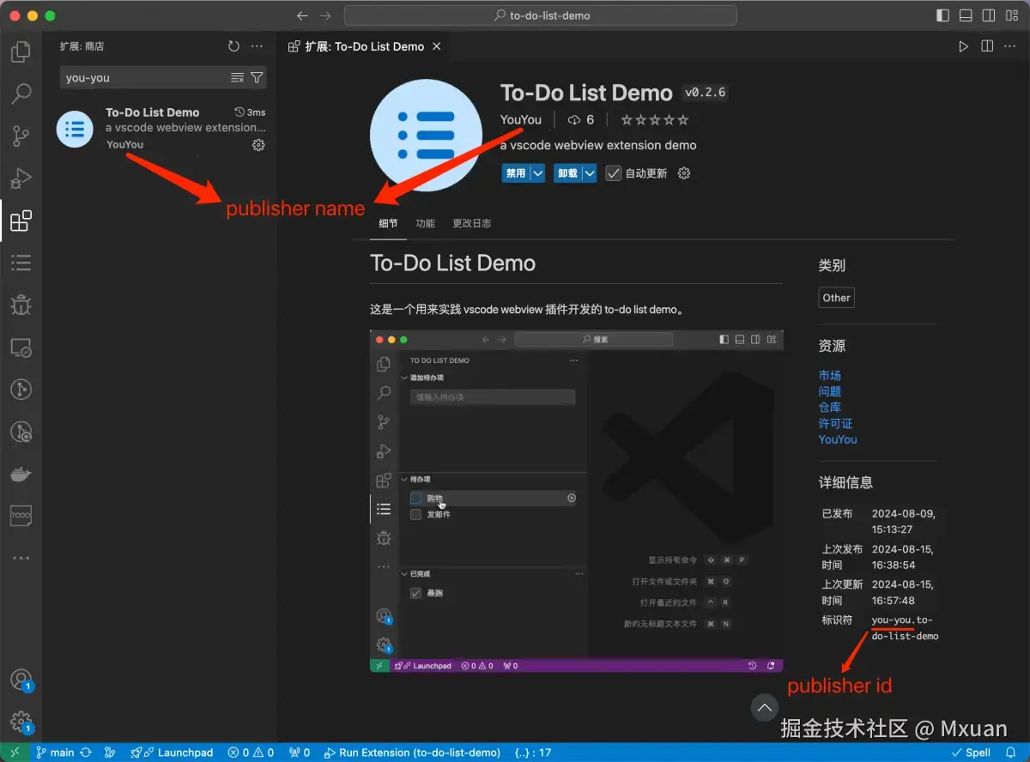Image resolution: width=1030 pixels, height=762 pixels.
Task: Open more actions in extensions sidebar header
Action: 257,46
